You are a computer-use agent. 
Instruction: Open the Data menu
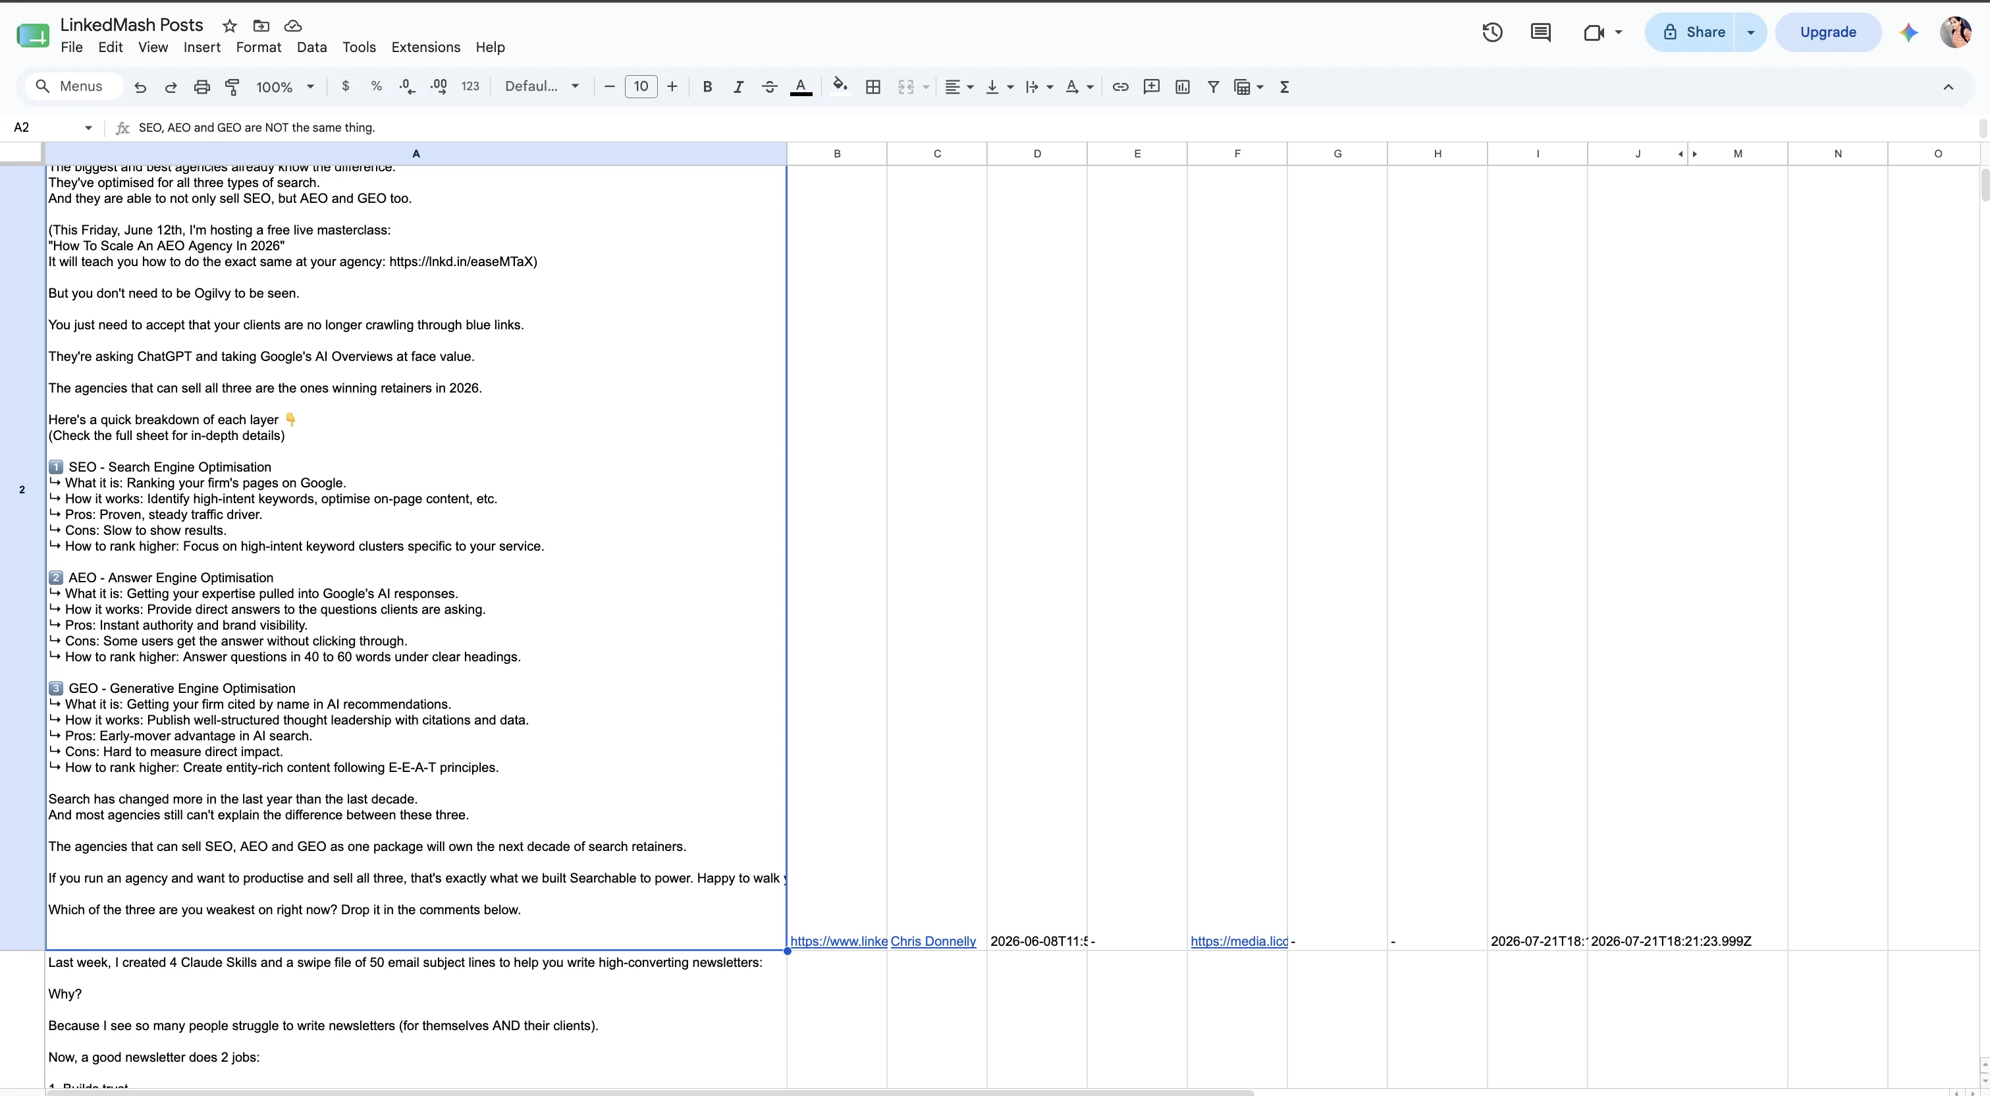point(311,47)
